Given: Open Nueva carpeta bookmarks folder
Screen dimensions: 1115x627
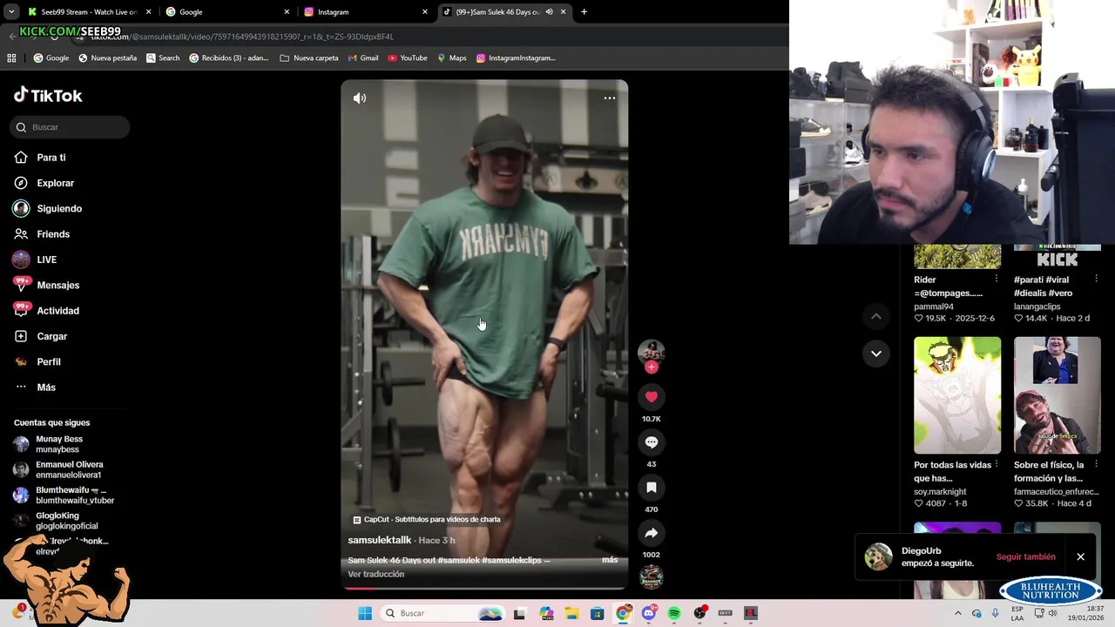Looking at the screenshot, I should pos(308,58).
